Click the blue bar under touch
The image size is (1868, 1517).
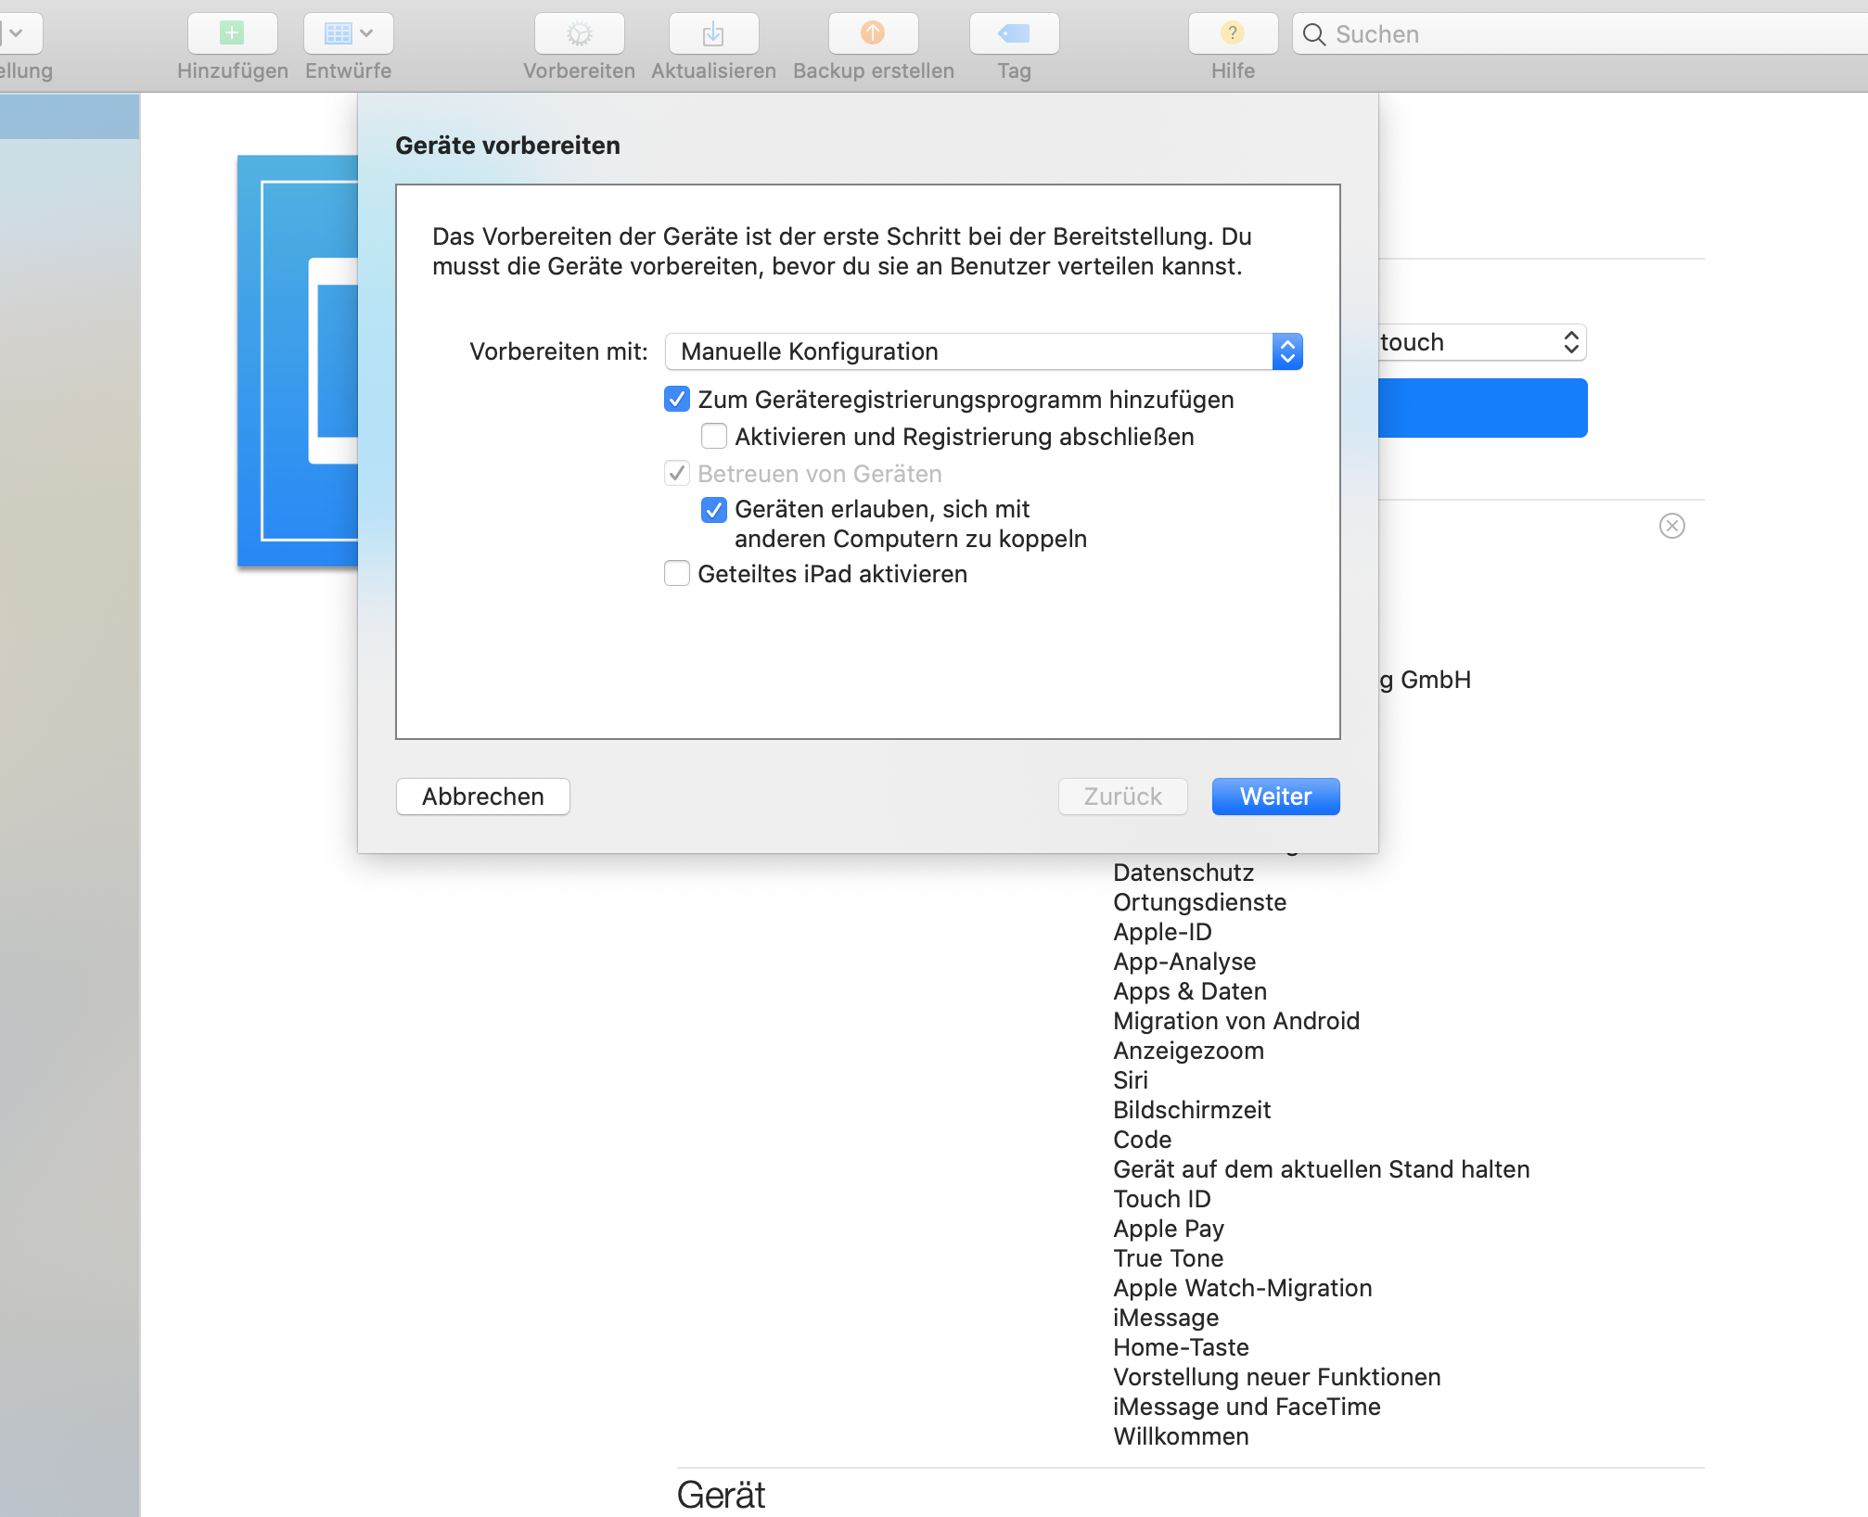pyautogui.click(x=1482, y=408)
